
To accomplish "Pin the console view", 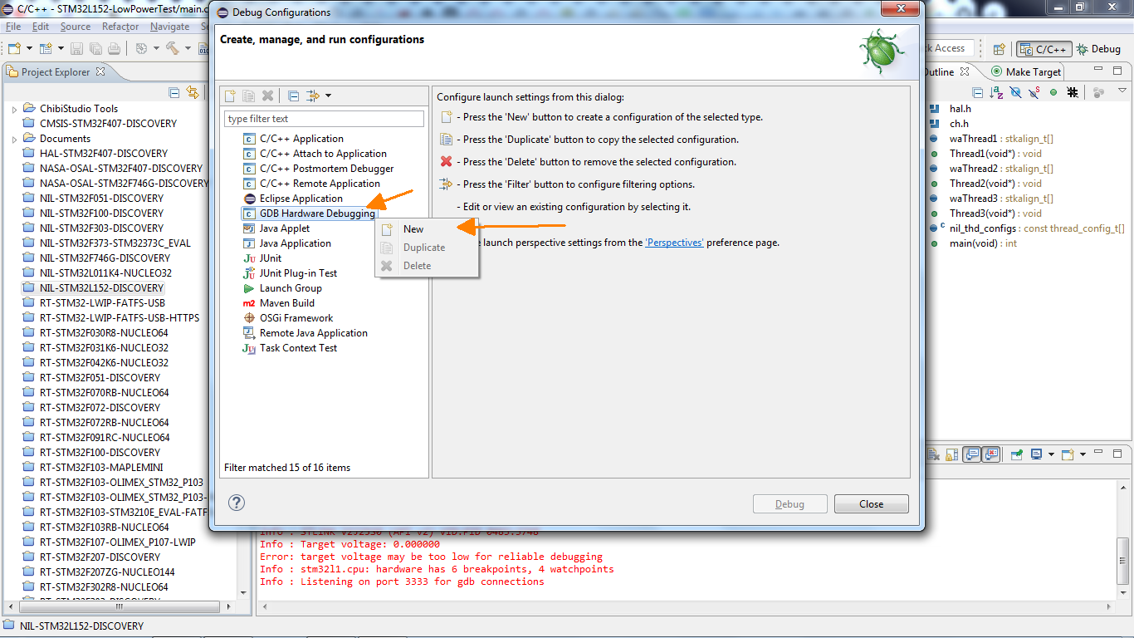I will [x=1015, y=454].
